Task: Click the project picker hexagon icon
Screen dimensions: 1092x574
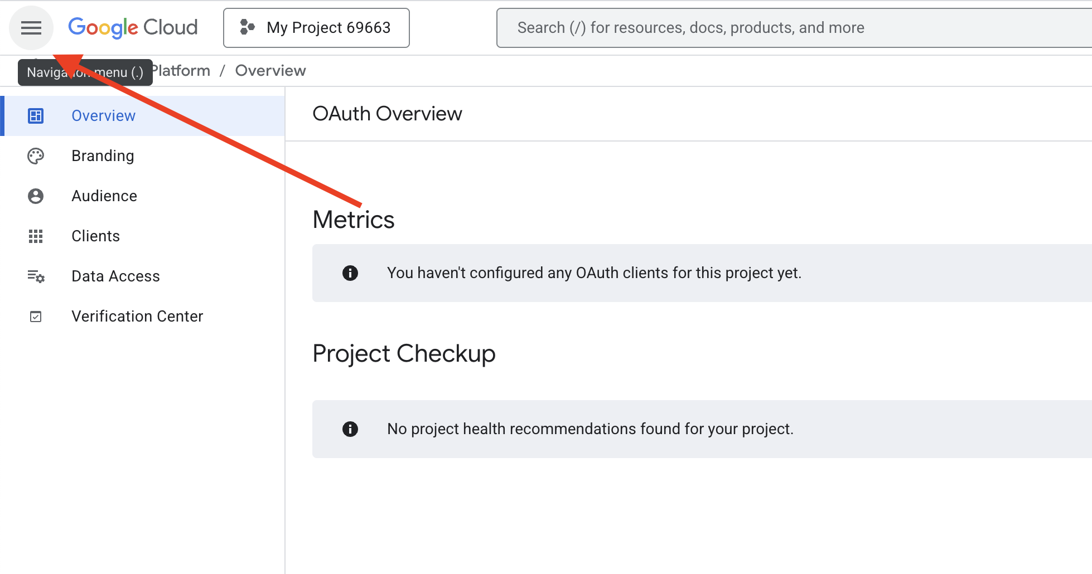Action: [247, 27]
